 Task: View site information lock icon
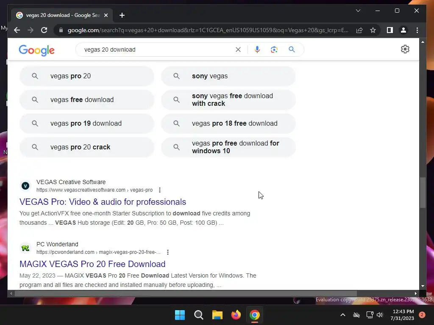(61, 30)
